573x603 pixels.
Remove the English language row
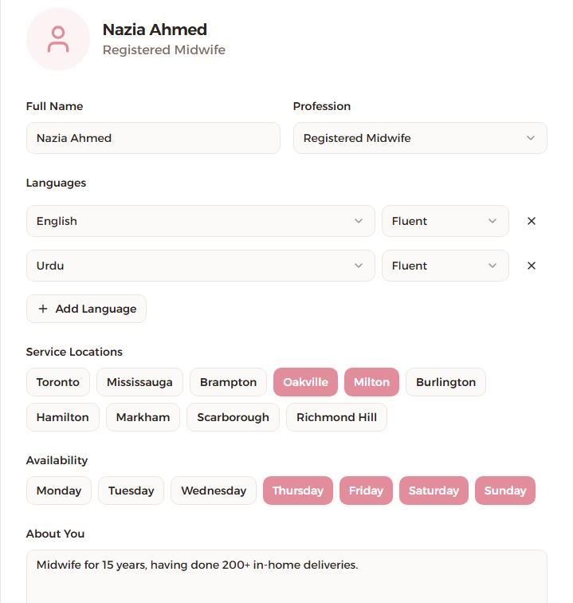pyautogui.click(x=532, y=221)
